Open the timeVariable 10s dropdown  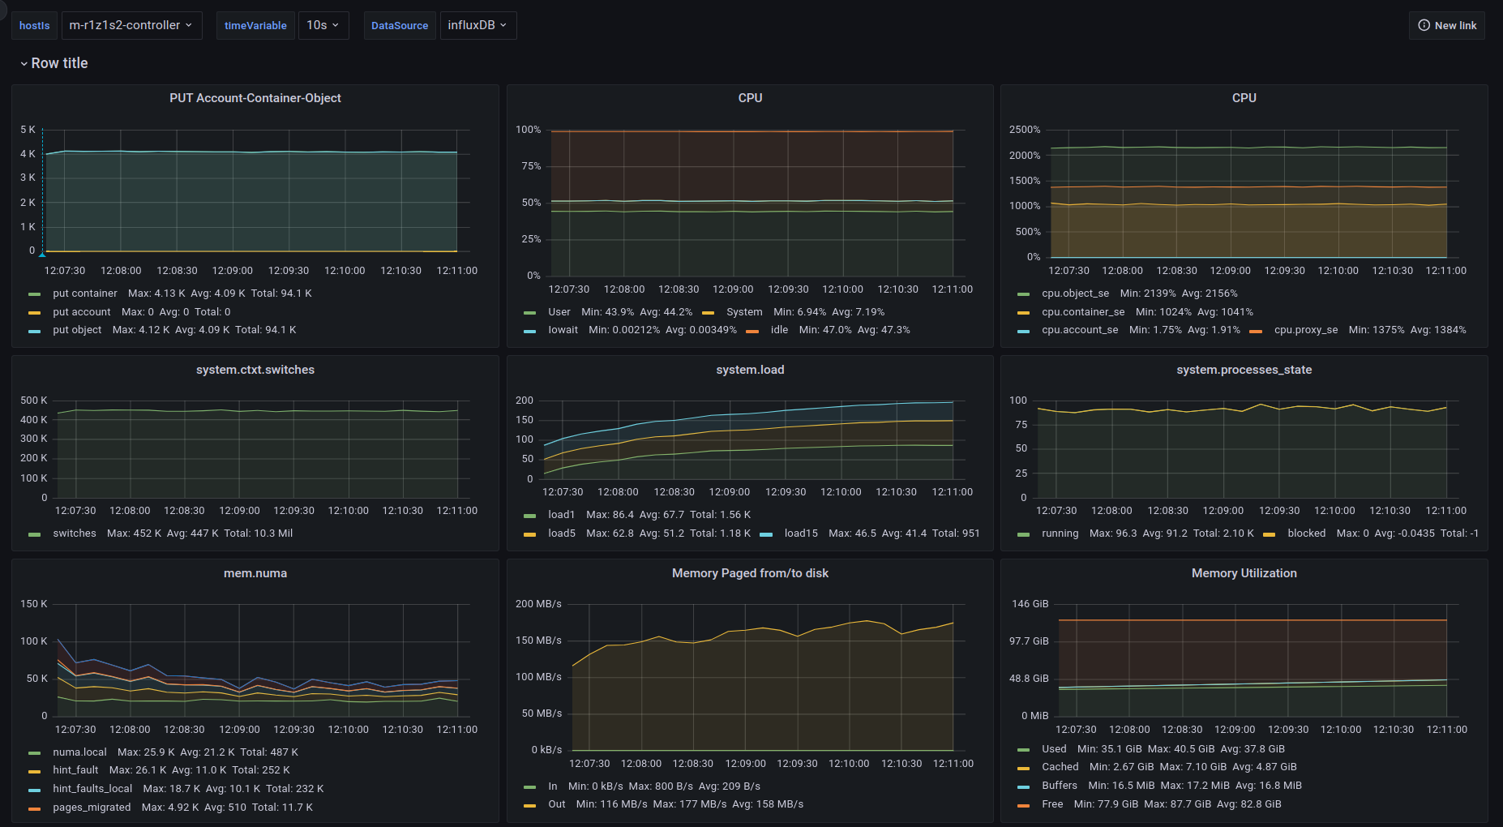pos(323,25)
